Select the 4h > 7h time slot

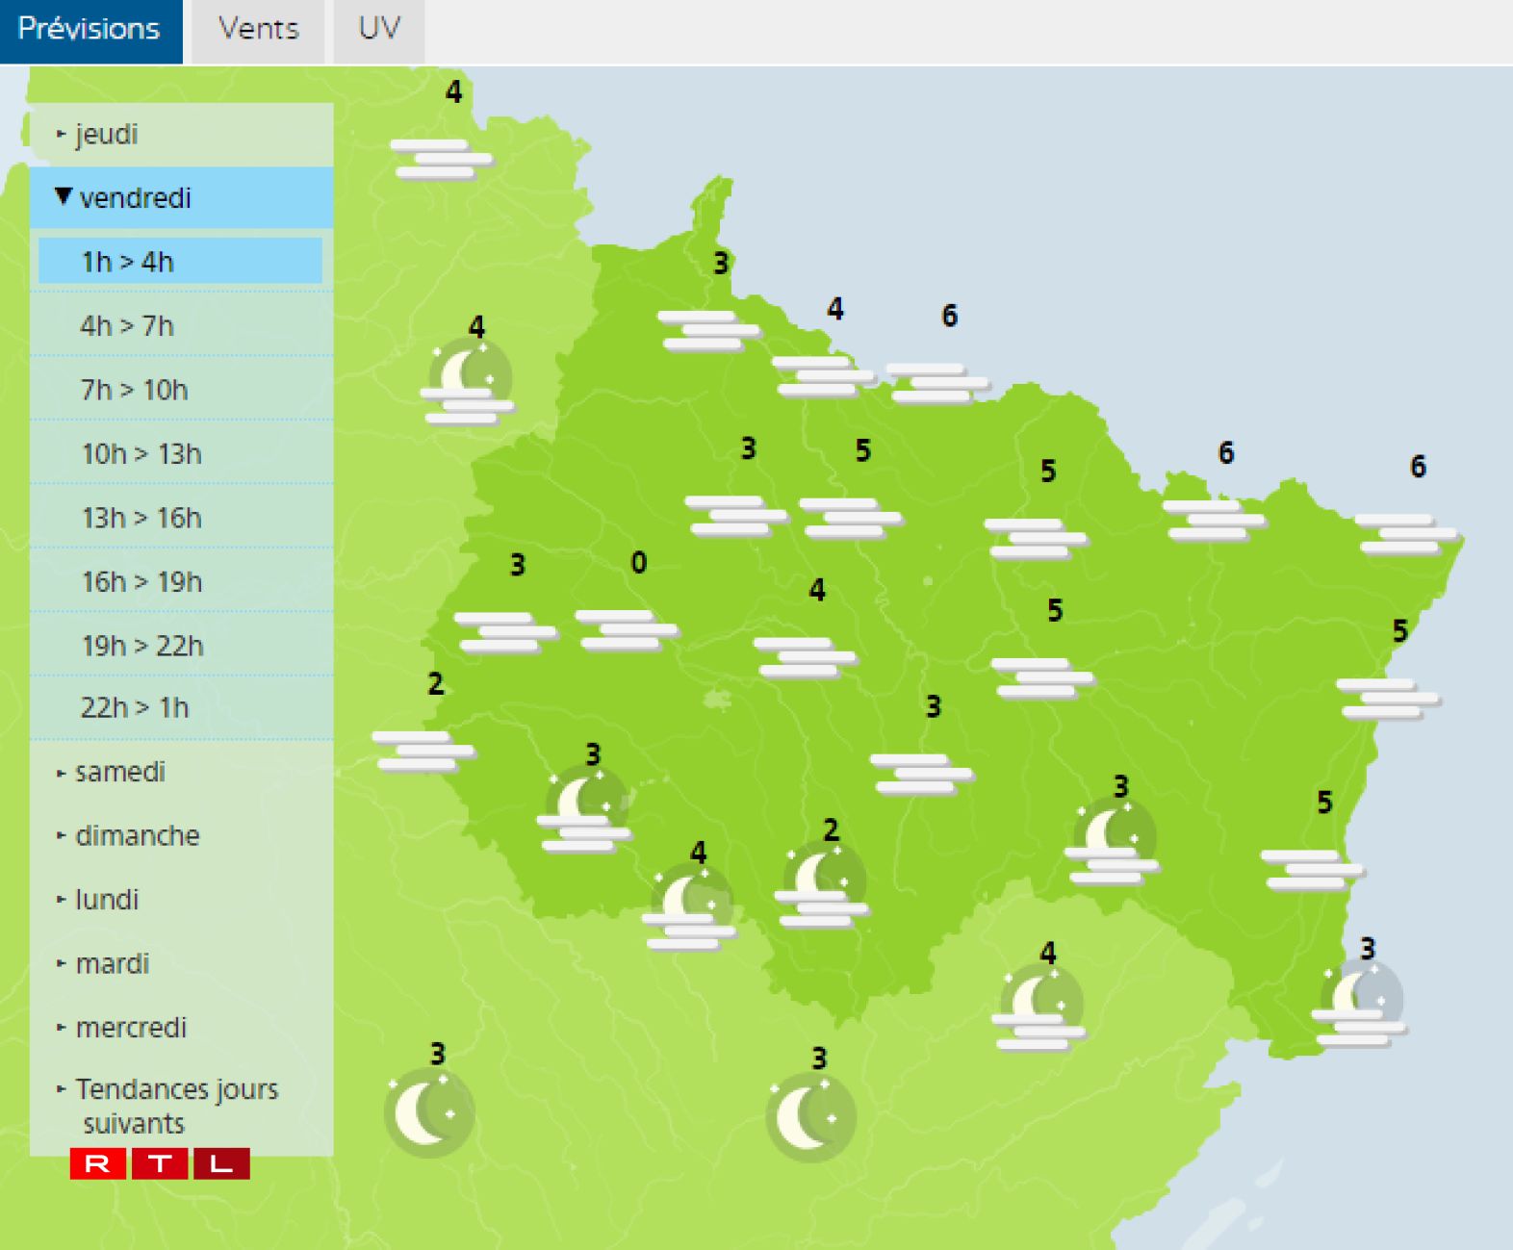[x=127, y=326]
